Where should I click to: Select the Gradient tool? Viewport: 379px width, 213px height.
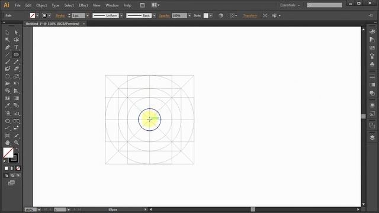point(16,98)
